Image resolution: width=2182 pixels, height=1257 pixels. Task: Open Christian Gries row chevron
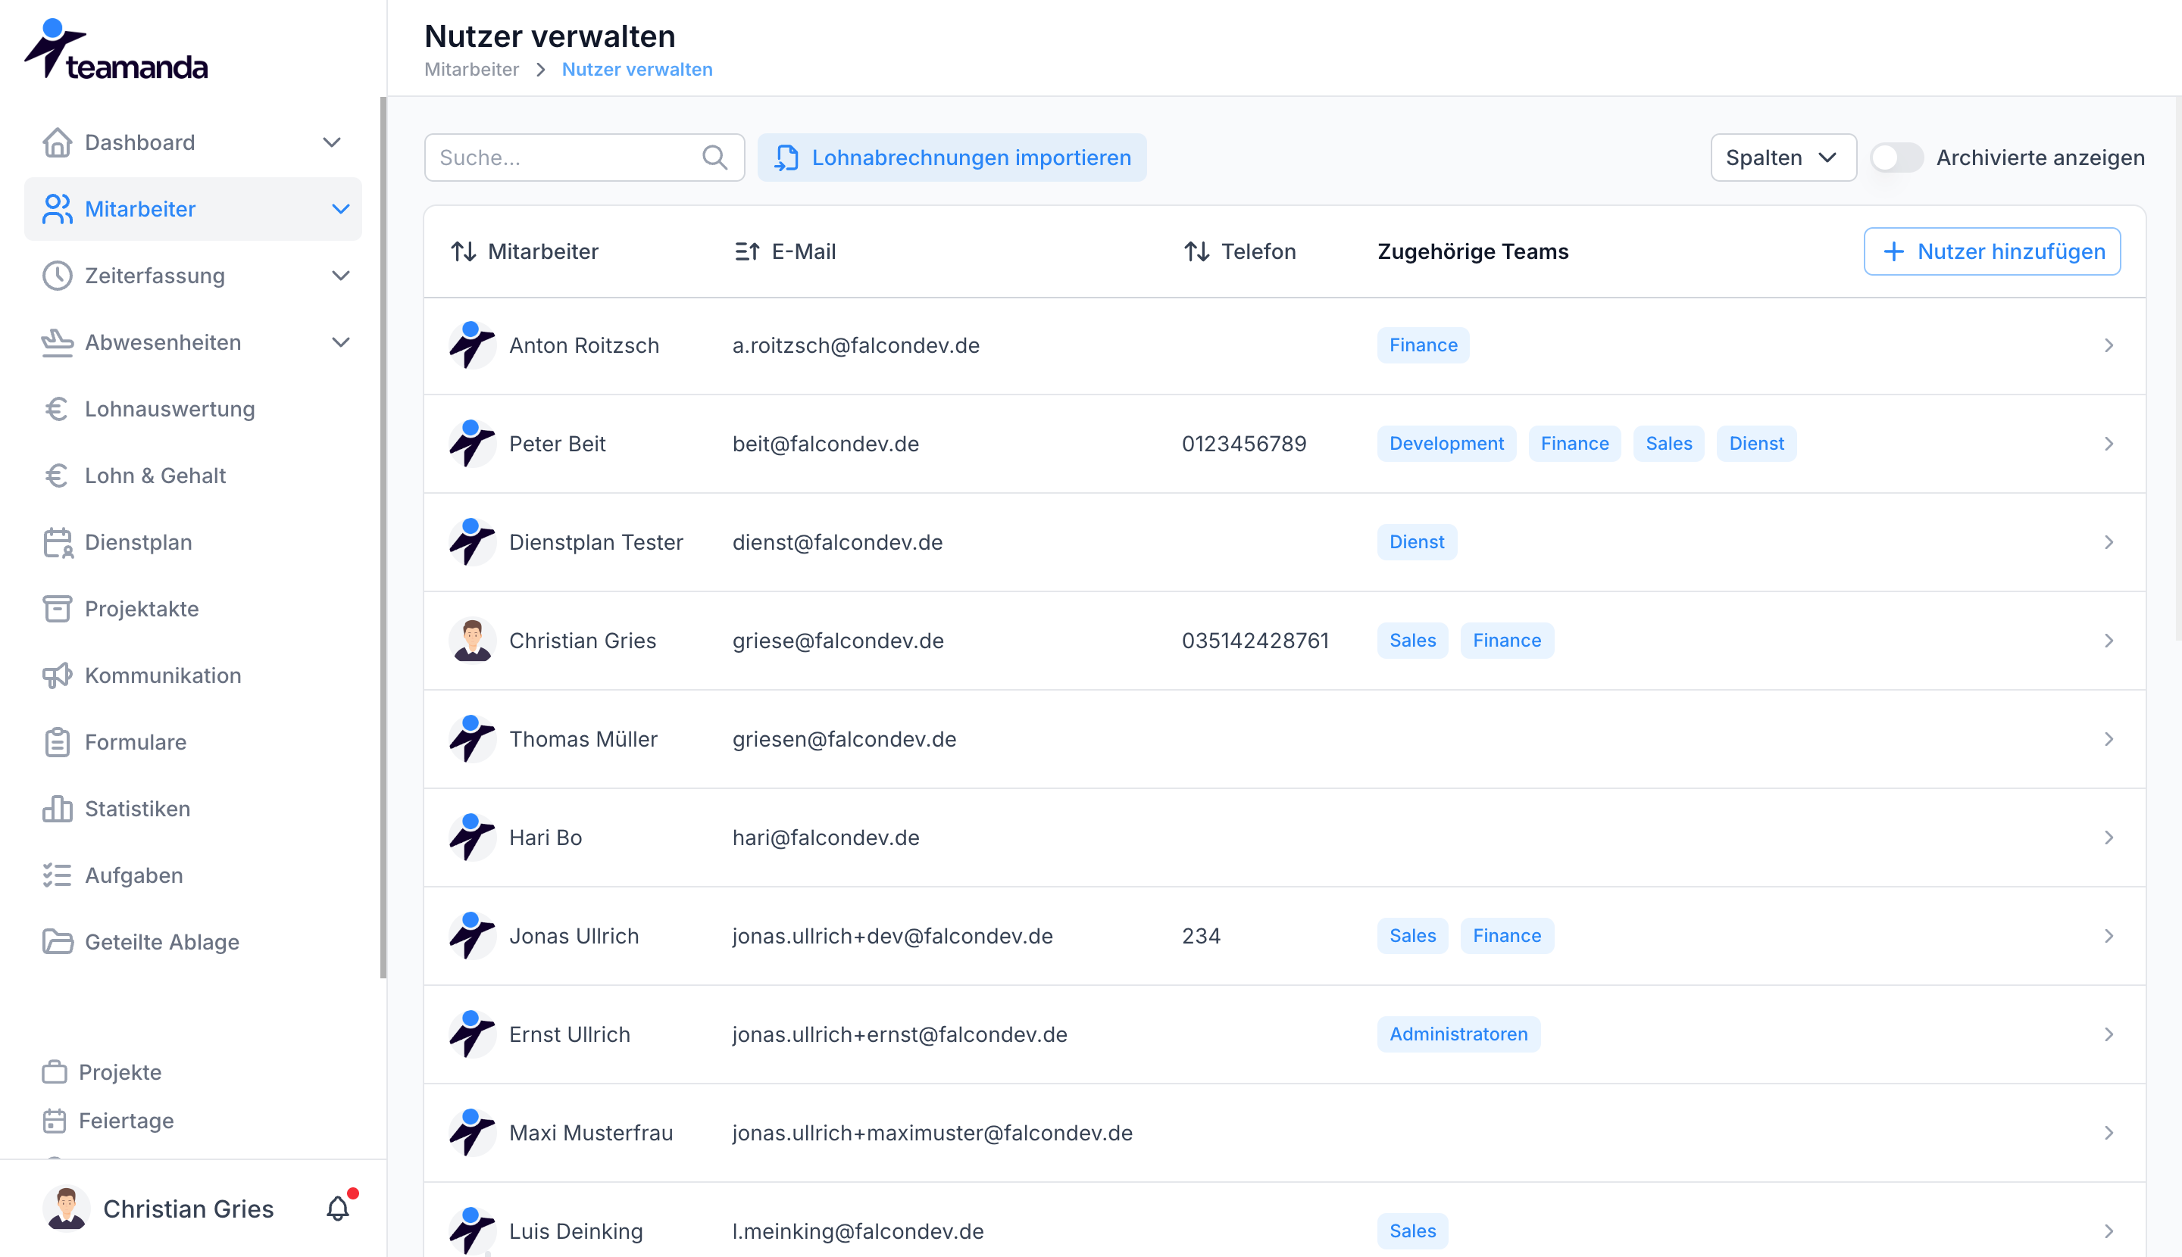pos(2109,641)
